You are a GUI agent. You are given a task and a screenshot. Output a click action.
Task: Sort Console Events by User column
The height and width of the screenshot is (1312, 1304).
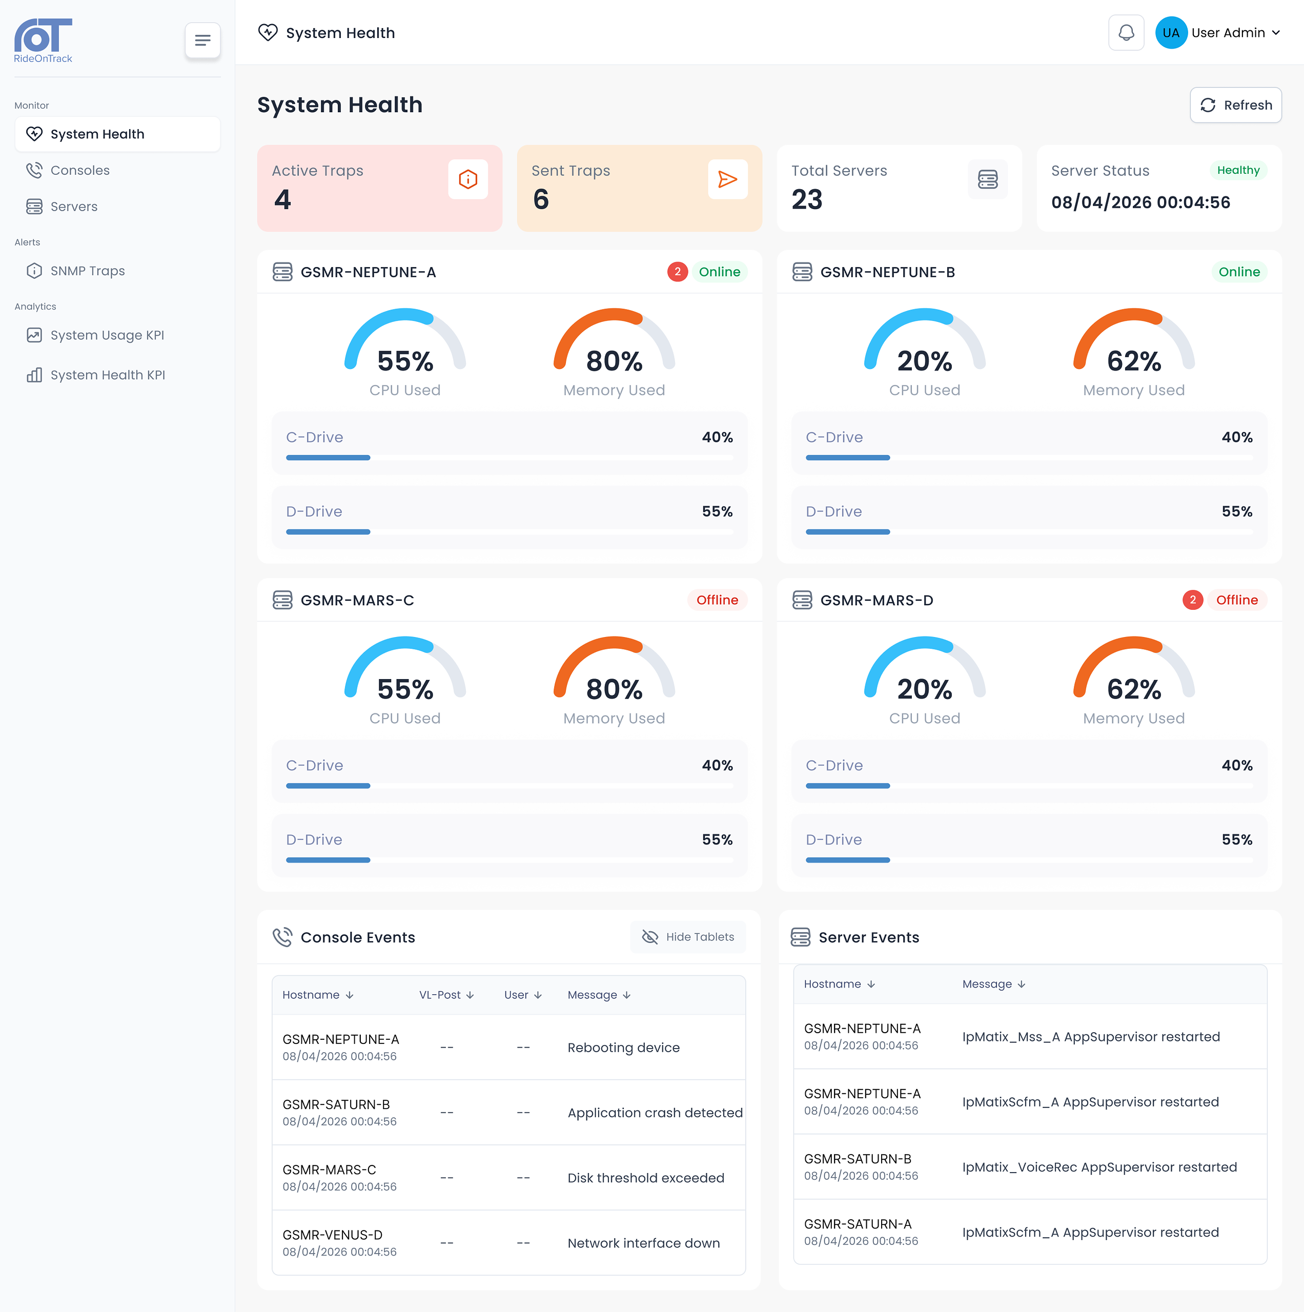[524, 995]
